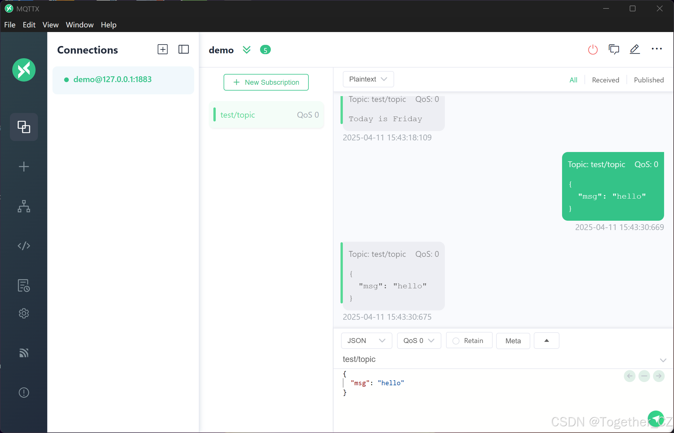Viewport: 674px width, 433px height.
Task: Open the Viewer tree sidebar icon
Action: tap(24, 206)
